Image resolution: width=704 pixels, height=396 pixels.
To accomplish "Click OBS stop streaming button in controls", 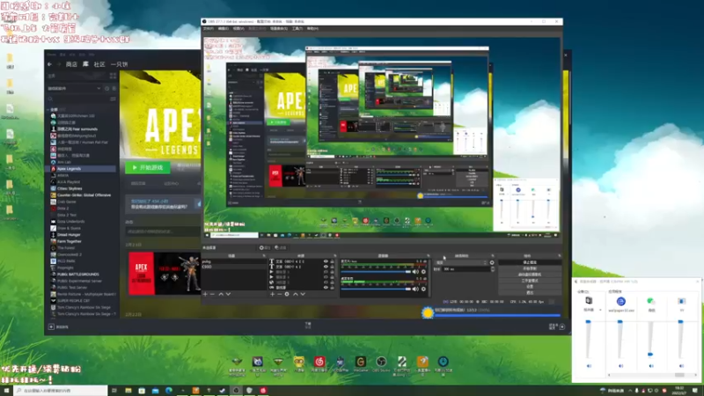I will [530, 262].
